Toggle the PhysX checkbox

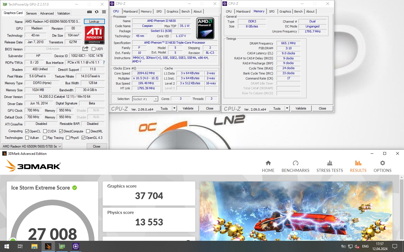[x=68, y=137]
